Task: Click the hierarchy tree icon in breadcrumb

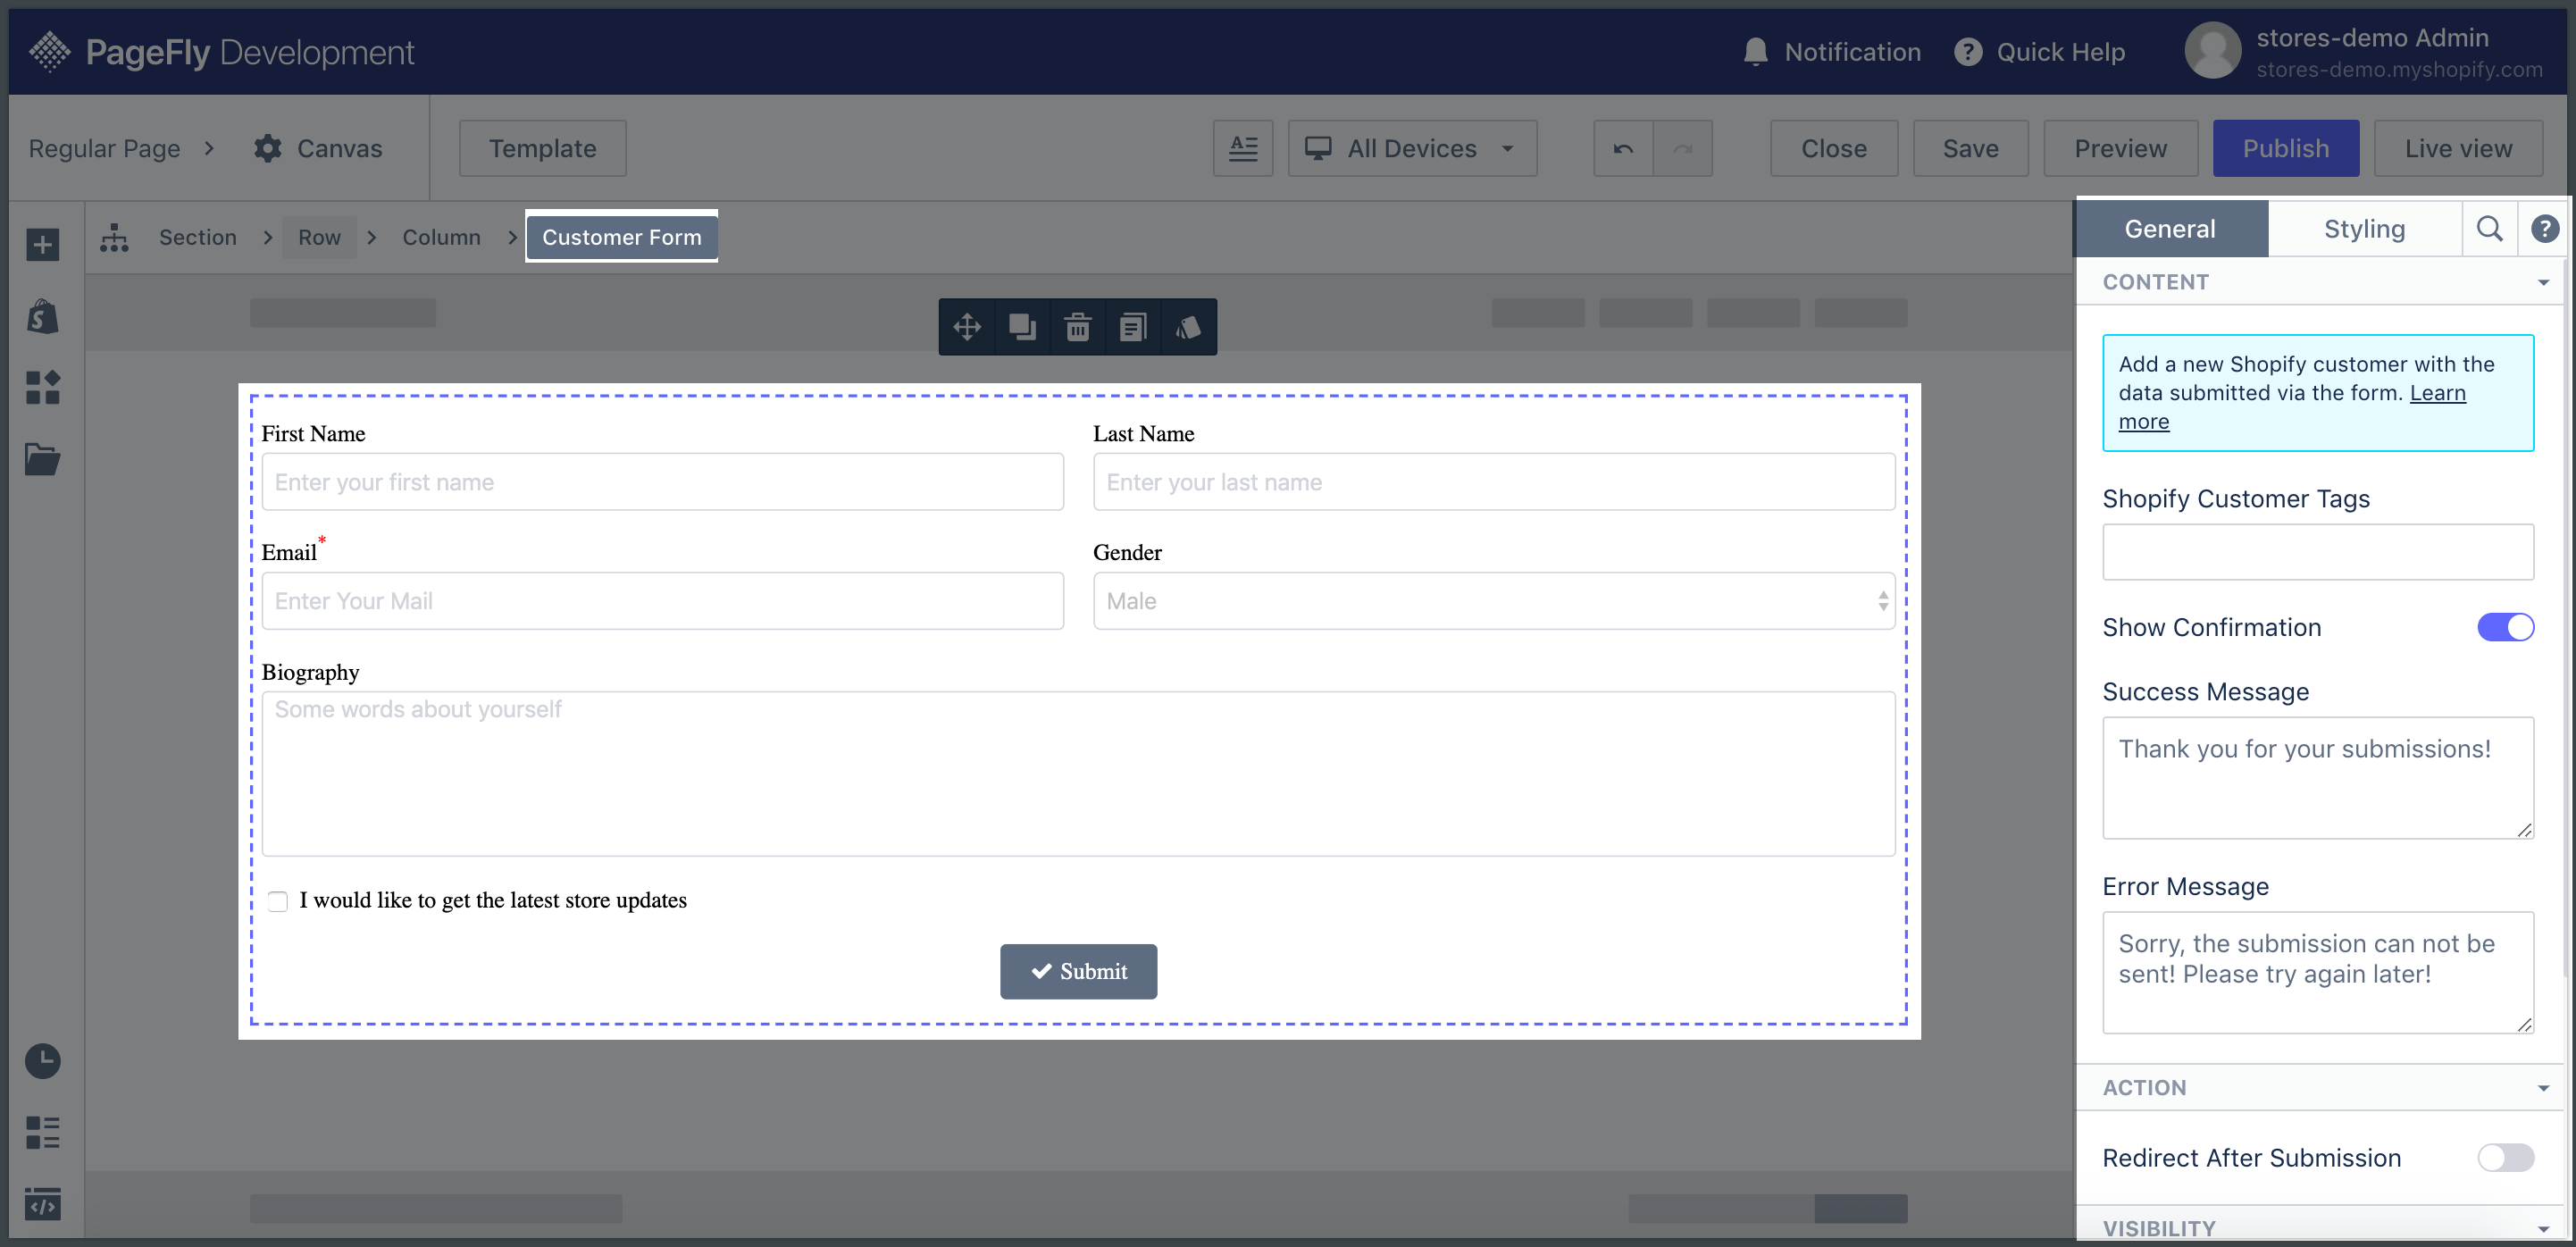Action: point(114,237)
